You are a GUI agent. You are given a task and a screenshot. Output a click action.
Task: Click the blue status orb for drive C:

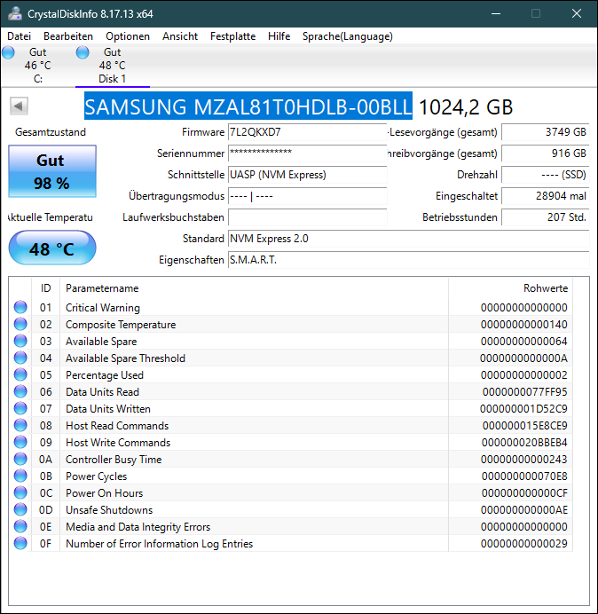(x=8, y=52)
